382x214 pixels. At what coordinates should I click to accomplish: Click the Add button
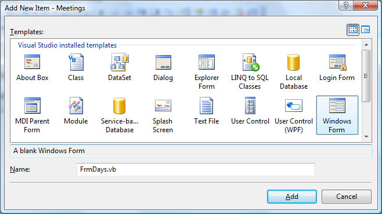pos(292,197)
